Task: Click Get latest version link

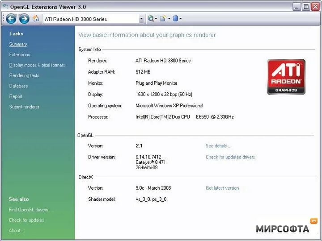Action: 222,188
